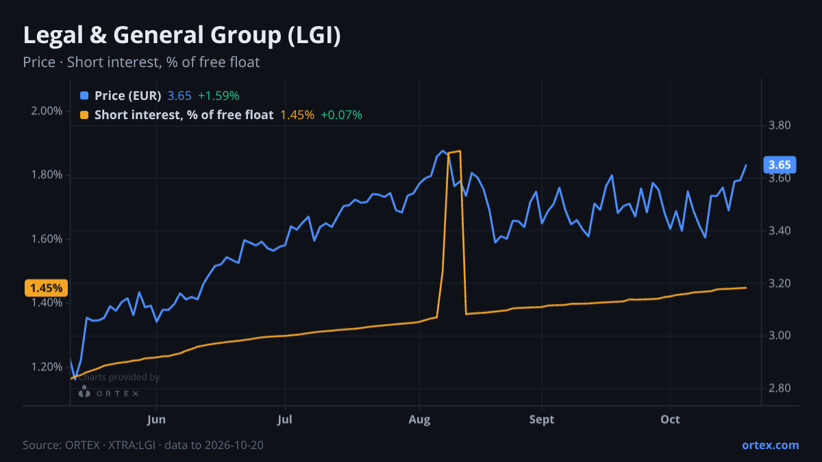This screenshot has height=462, width=822.
Task: Click the blue 3.65 price badge
Action: [780, 165]
